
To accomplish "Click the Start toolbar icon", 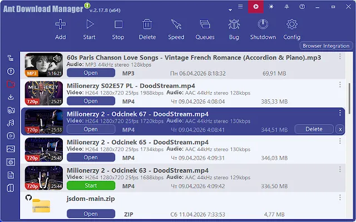I will click(90, 24).
